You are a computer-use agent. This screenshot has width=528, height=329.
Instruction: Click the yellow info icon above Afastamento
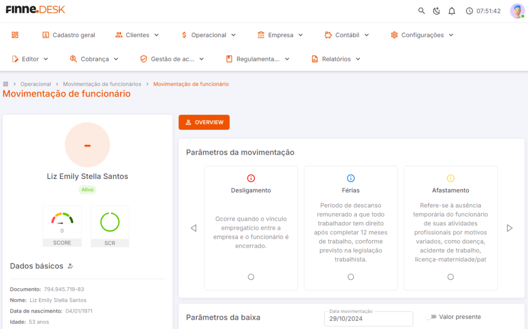click(x=451, y=178)
